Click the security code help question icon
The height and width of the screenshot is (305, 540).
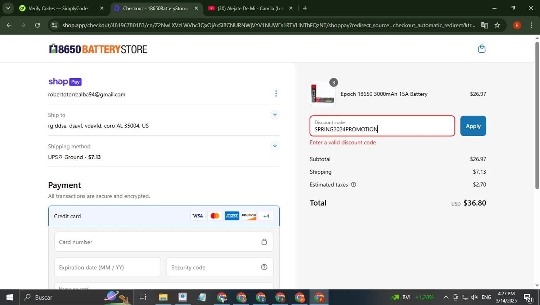tap(264, 267)
